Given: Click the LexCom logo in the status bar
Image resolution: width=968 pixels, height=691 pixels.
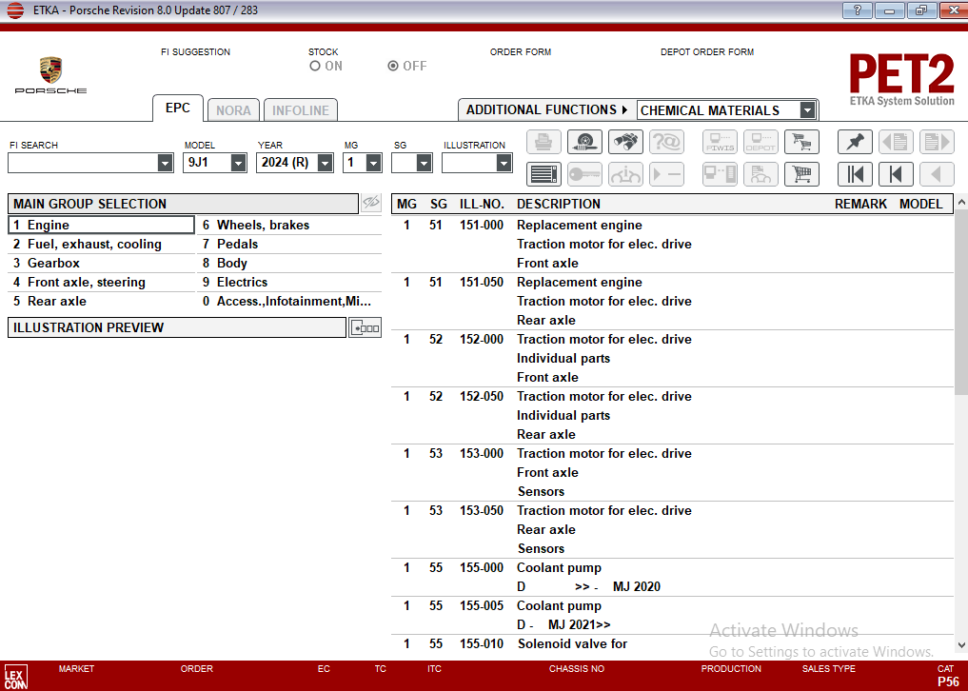Looking at the screenshot, I should (15, 677).
